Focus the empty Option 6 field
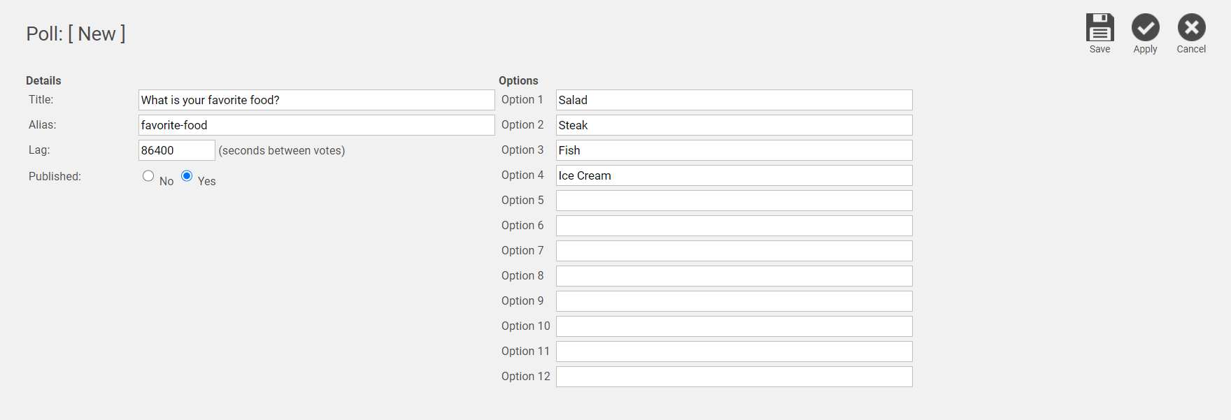This screenshot has width=1231, height=420. pos(734,226)
